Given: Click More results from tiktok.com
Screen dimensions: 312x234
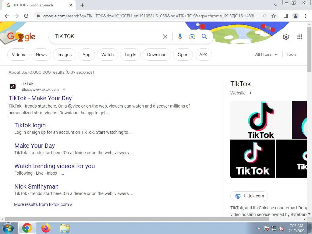Looking at the screenshot, I should pos(43,204).
